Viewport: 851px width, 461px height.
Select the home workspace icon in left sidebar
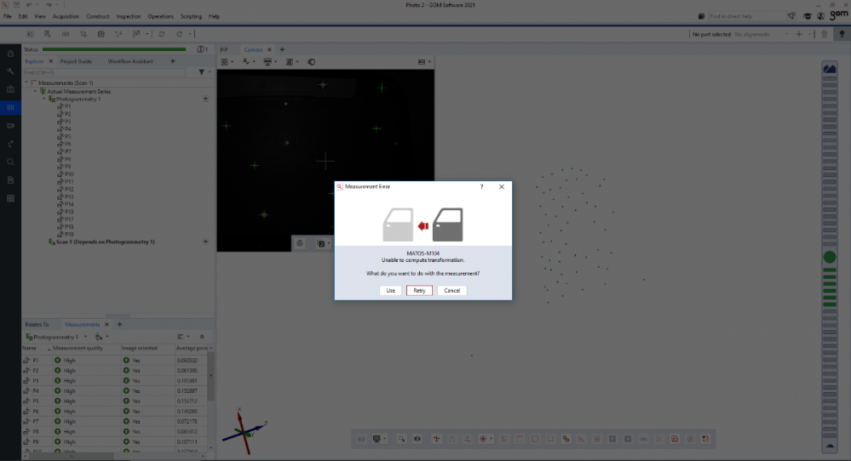pos(10,53)
